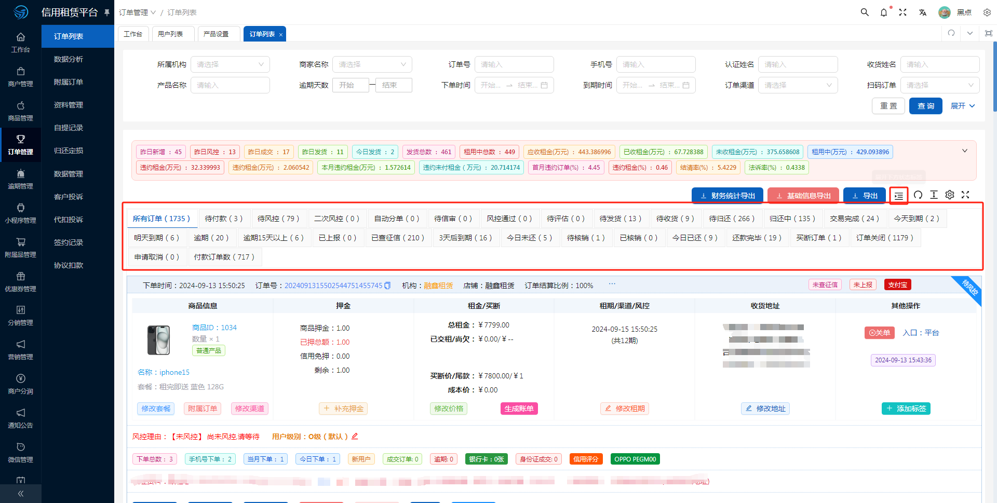Collapse the statistics panel chevron

(965, 151)
